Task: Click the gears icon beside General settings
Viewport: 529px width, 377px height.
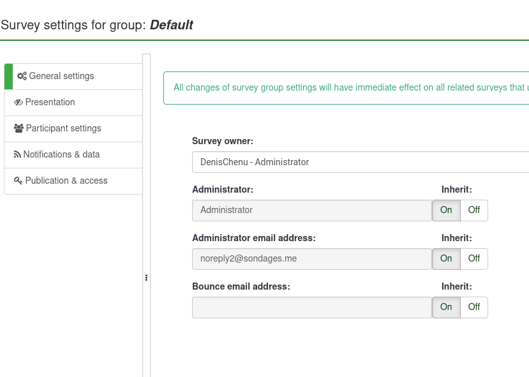Action: tap(22, 76)
